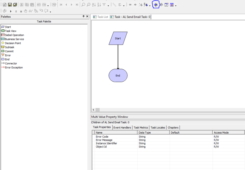Select Siebel Operation palette item
Screen dimensions: 245x170
coord(13,35)
